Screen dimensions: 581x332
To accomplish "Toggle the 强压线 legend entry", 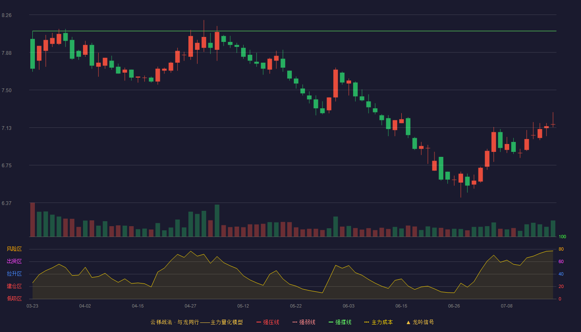I will pyautogui.click(x=268, y=322).
